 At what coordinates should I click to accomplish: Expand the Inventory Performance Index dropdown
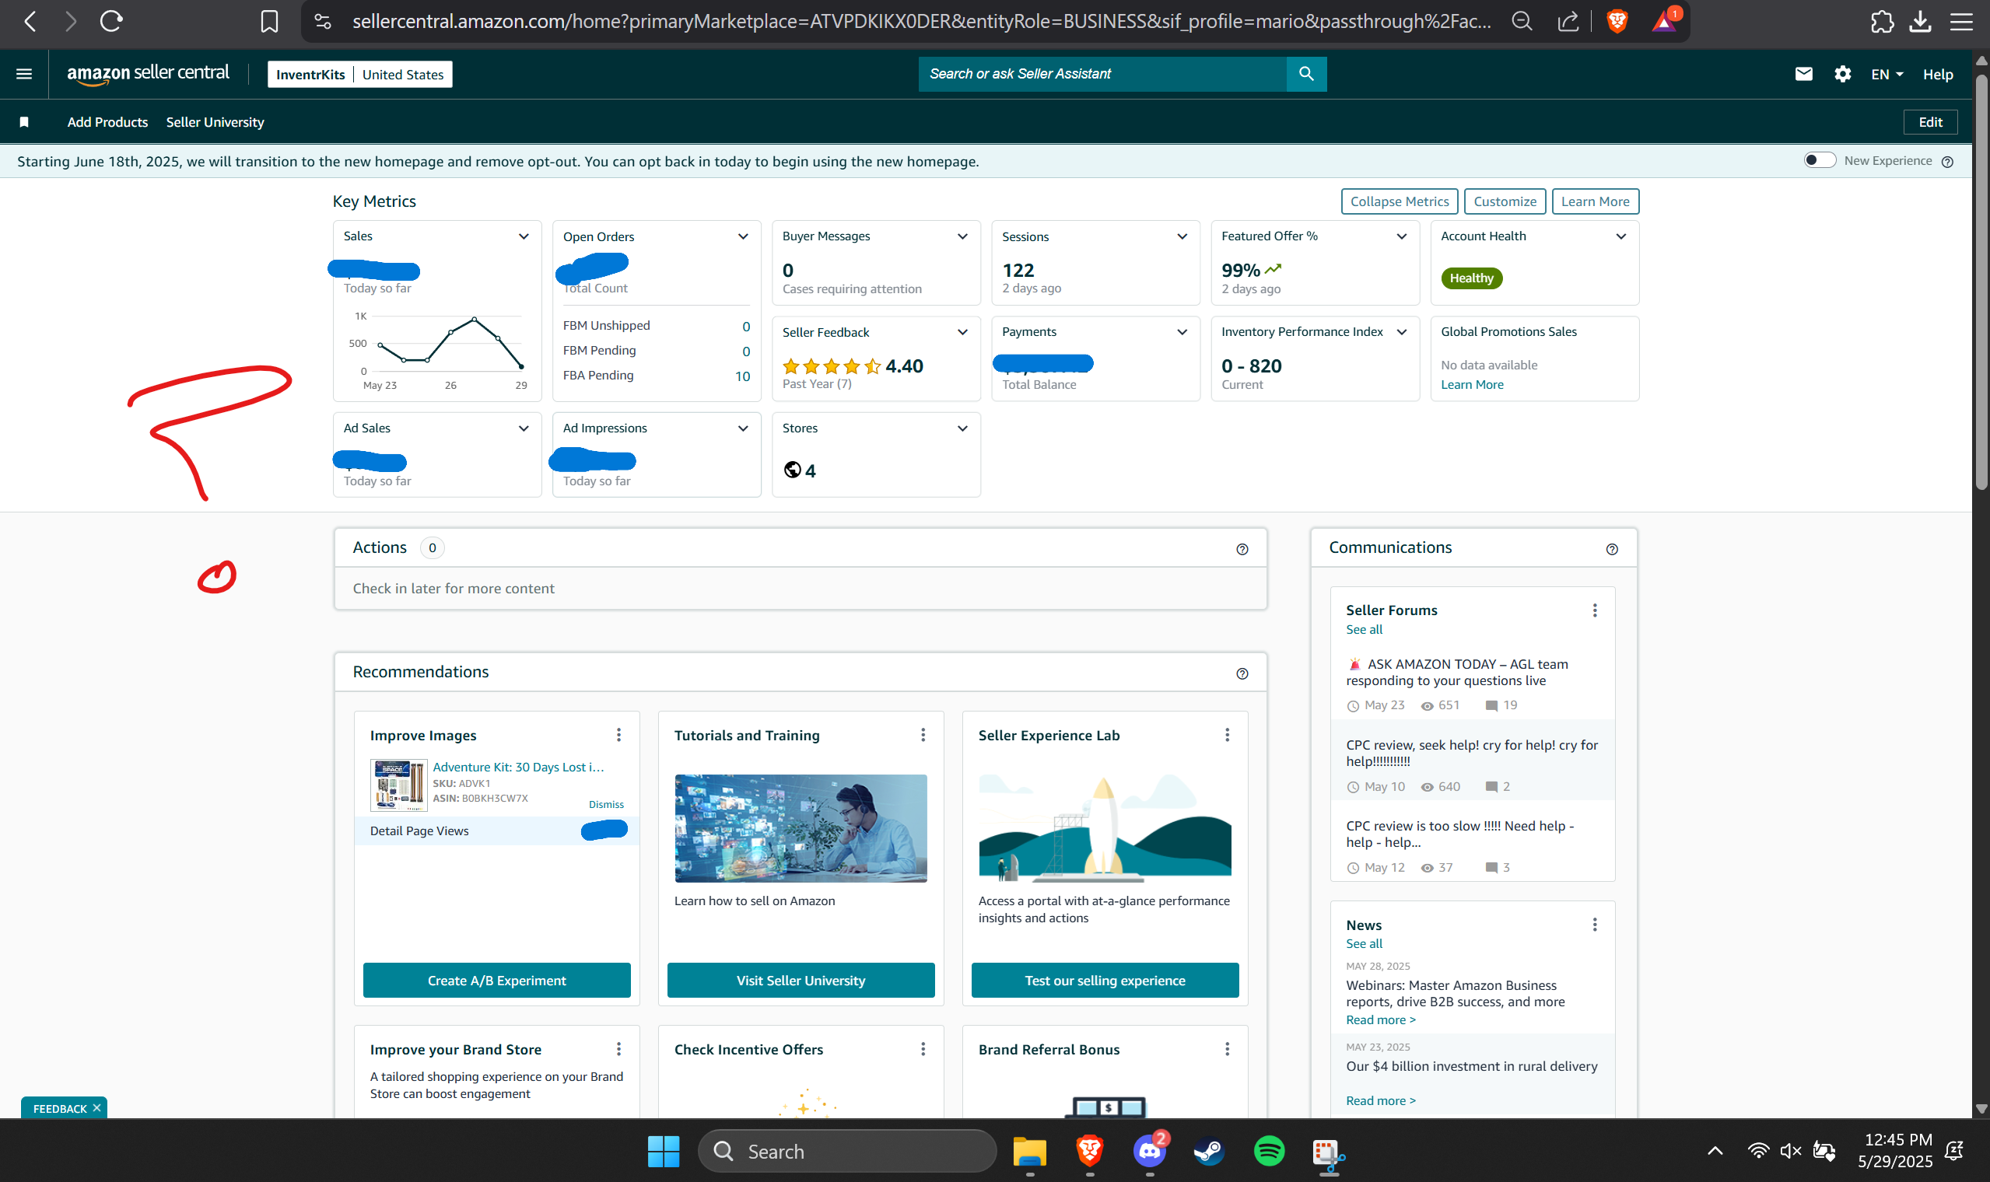click(x=1401, y=332)
